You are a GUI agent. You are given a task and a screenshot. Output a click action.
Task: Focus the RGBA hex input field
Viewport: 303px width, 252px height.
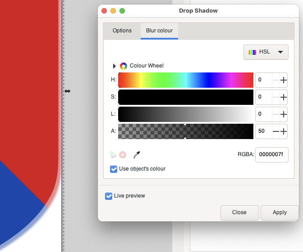point(272,155)
